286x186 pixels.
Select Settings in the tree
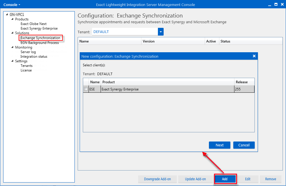(21, 61)
